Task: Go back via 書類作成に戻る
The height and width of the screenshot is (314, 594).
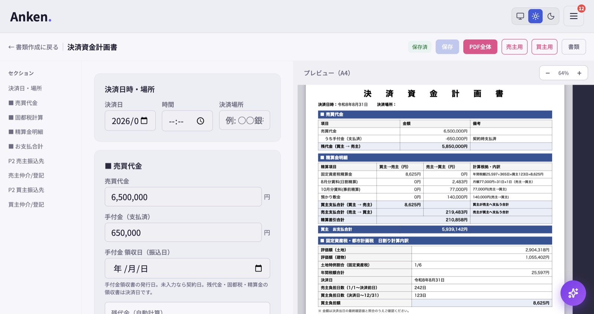Action: tap(33, 47)
